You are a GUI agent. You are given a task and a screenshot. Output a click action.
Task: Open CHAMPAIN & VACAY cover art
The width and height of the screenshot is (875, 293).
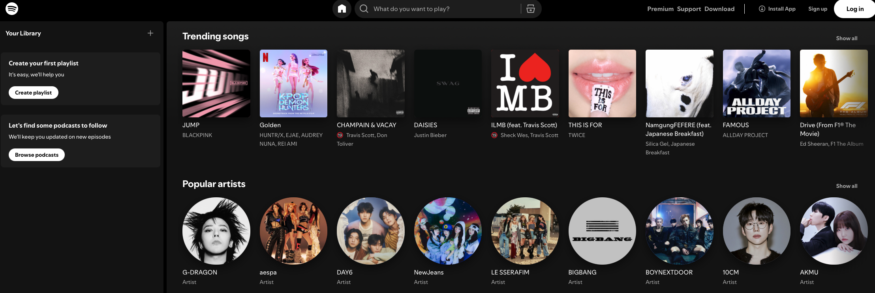[371, 83]
